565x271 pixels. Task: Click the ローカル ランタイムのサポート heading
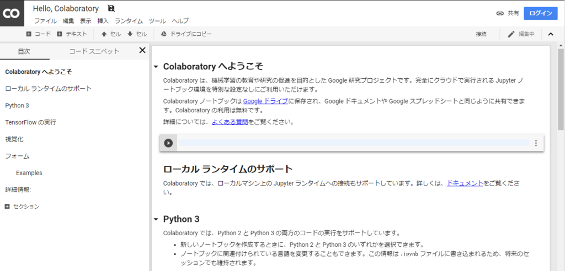point(228,169)
